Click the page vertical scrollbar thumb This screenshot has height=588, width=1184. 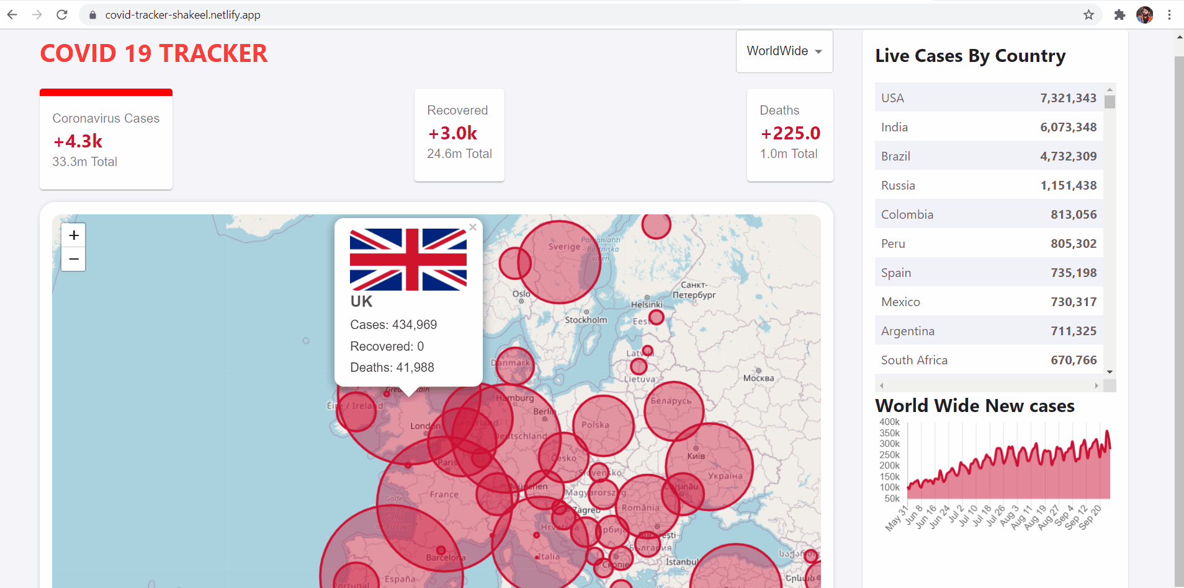point(1179,321)
